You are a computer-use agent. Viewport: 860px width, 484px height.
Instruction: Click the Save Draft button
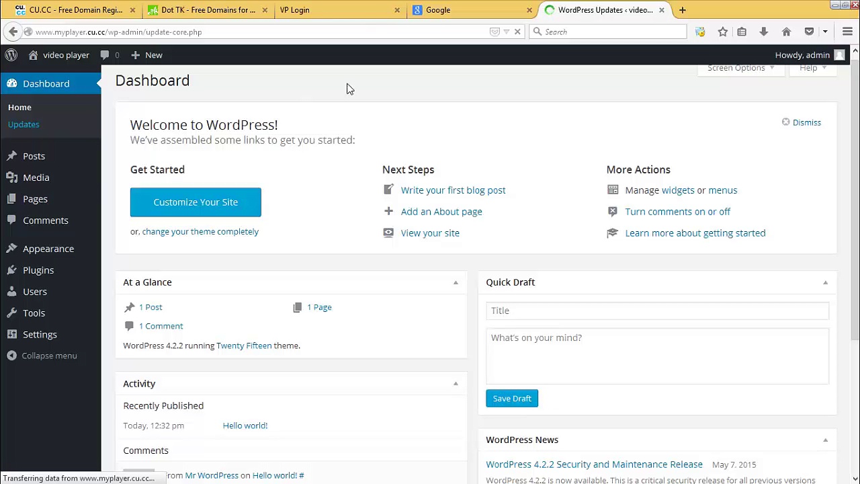[512, 399]
